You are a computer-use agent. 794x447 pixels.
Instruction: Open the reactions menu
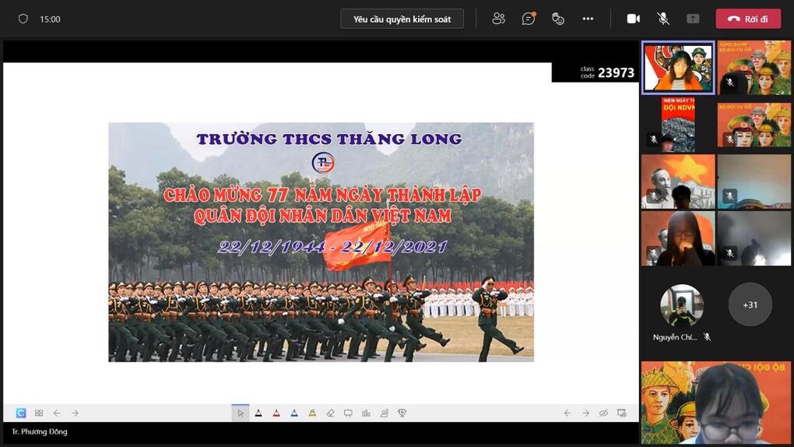[x=558, y=19]
